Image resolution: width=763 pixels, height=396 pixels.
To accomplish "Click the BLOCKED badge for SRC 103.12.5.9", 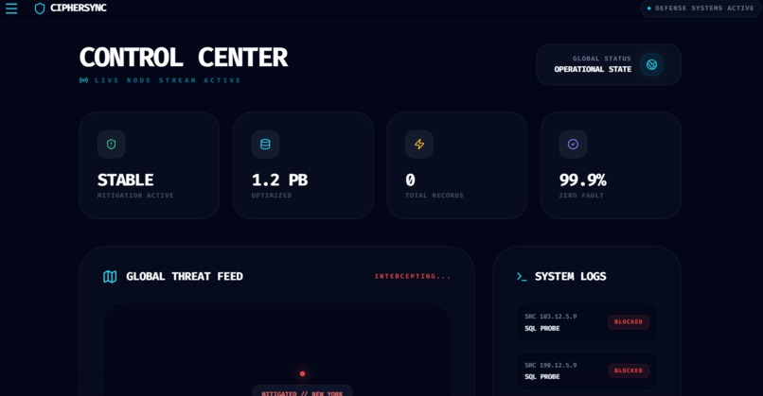I will click(629, 321).
